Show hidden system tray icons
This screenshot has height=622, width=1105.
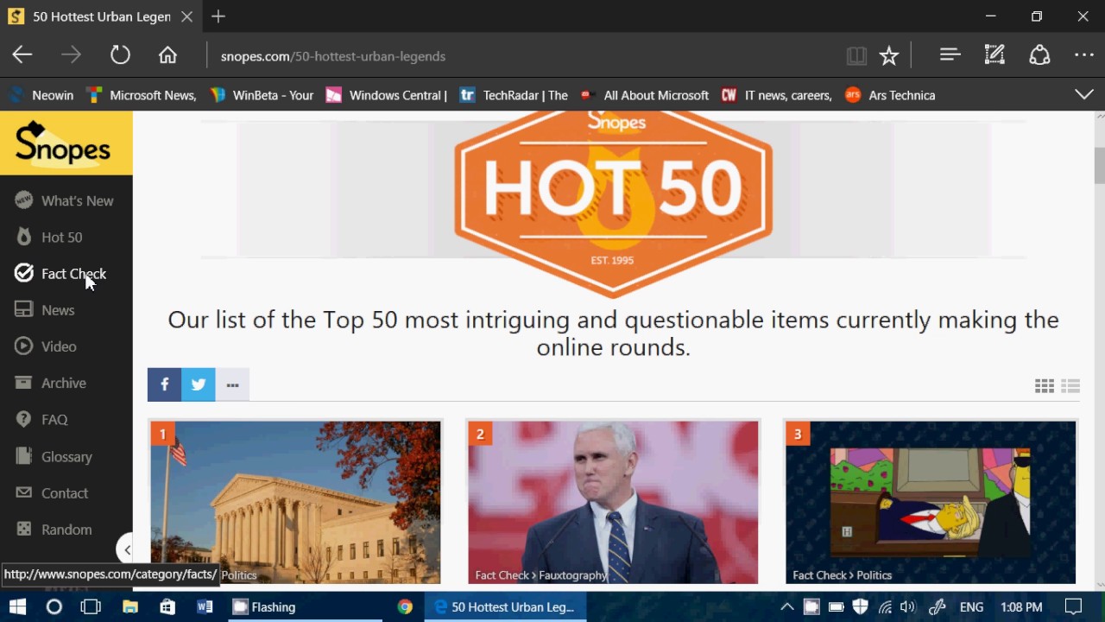coord(786,607)
